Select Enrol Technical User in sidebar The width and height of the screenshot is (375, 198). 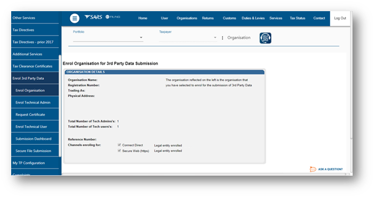[x=35, y=127]
